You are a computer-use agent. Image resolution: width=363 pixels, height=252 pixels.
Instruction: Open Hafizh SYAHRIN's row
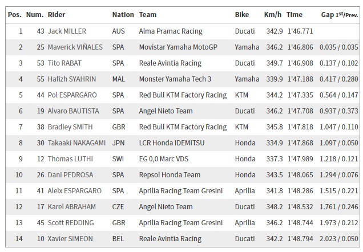point(72,79)
